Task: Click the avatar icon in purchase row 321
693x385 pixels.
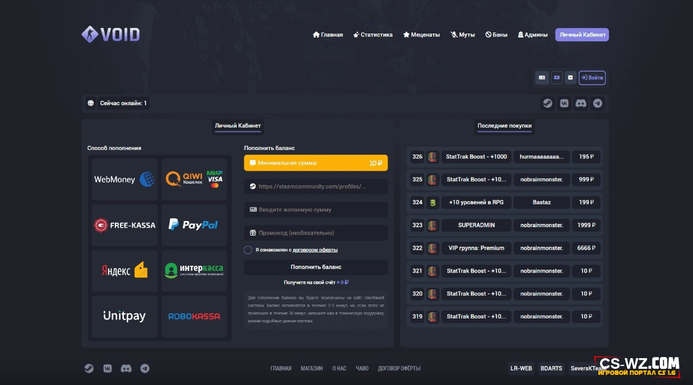Action: [x=432, y=271]
